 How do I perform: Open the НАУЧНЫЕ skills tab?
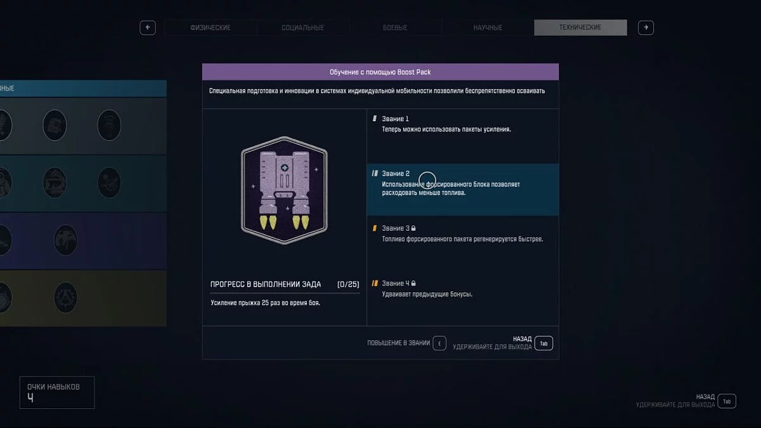pyautogui.click(x=488, y=28)
